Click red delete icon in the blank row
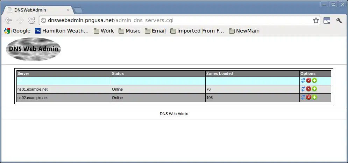This screenshot has height=163, width=348. click(x=308, y=80)
